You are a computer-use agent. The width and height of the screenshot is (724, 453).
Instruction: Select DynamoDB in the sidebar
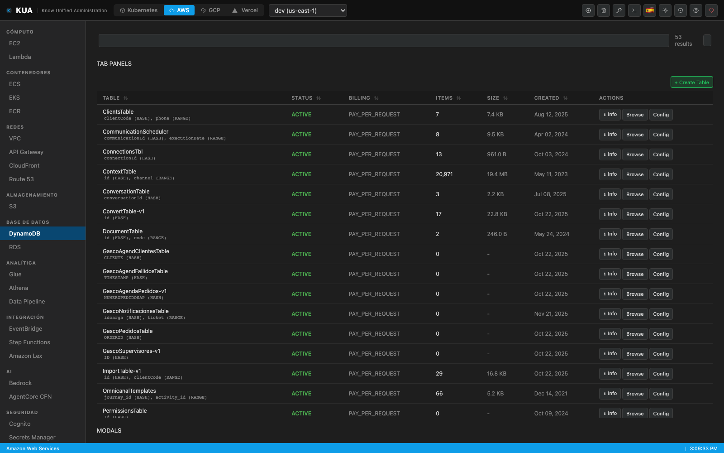point(43,234)
